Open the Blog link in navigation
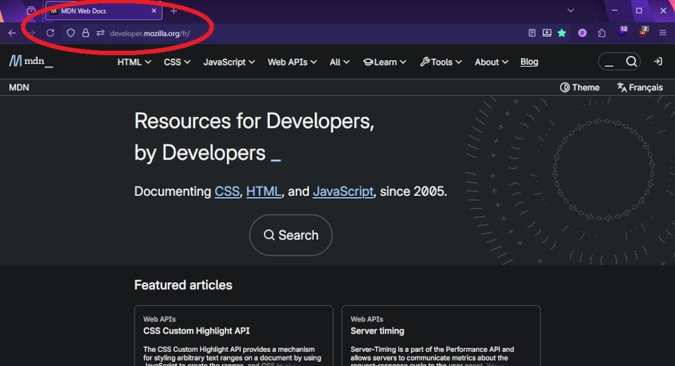The image size is (675, 366). coord(529,61)
